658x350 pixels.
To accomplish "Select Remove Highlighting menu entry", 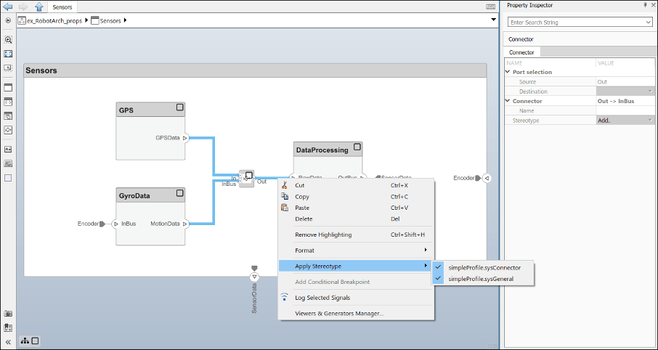I will click(357, 235).
